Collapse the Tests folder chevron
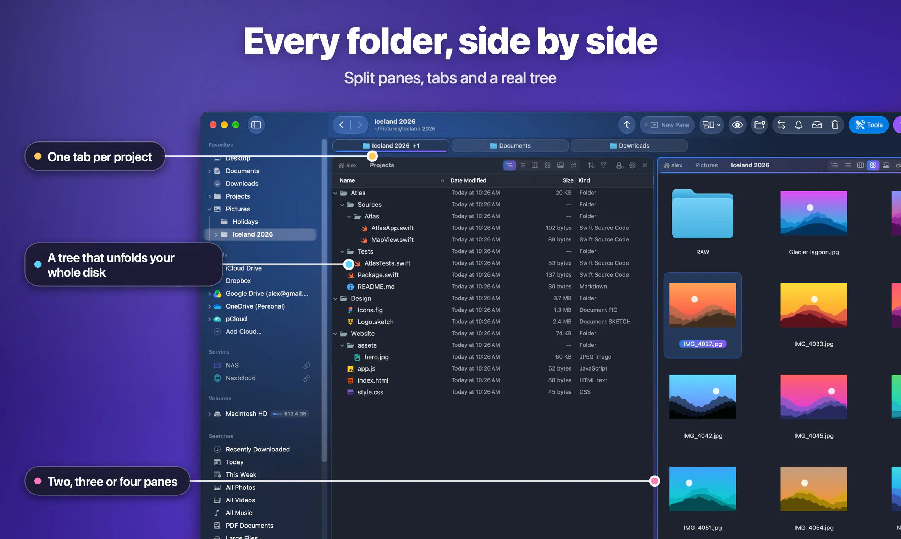Viewport: 901px width, 539px height. (342, 252)
